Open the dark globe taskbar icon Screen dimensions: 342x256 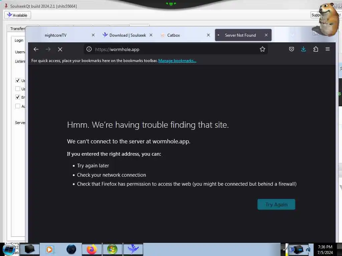(x=71, y=249)
